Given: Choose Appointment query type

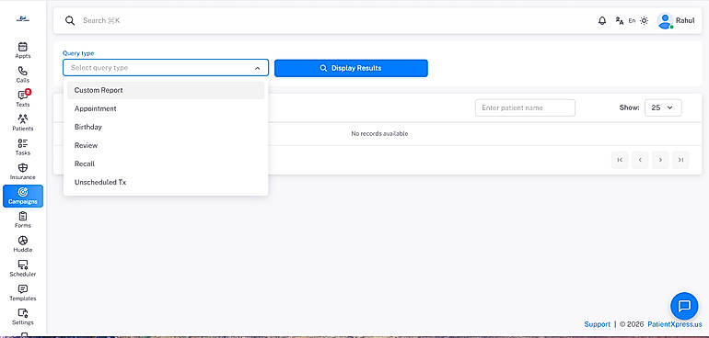Looking at the screenshot, I should (x=166, y=108).
